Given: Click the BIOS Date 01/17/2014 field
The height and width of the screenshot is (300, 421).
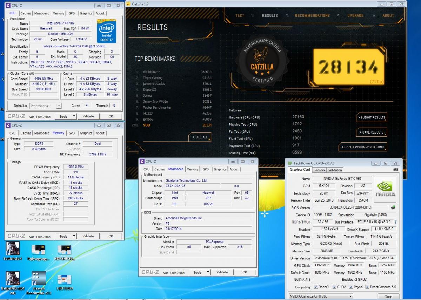Looking at the screenshot, I should point(208,229).
